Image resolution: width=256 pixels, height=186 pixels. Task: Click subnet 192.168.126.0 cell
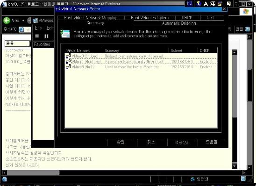click(182, 62)
